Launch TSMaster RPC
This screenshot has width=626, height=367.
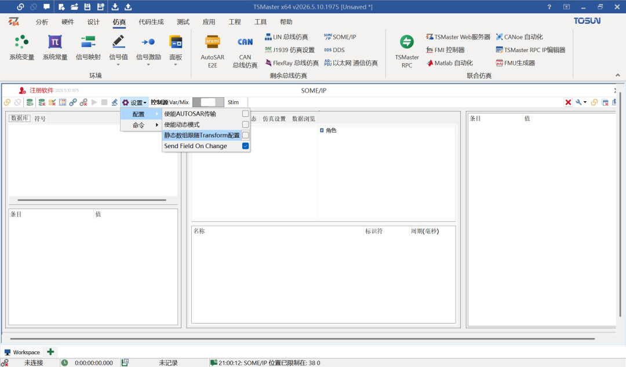click(407, 51)
